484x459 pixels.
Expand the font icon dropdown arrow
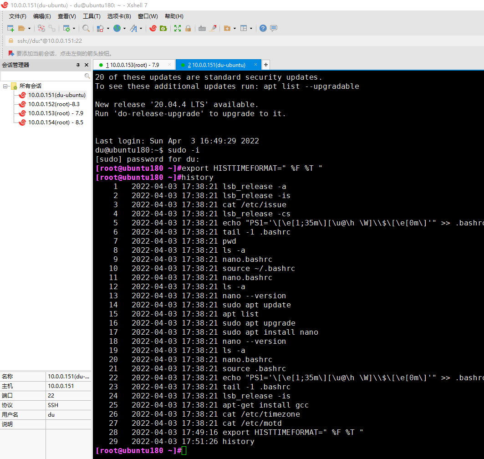tap(141, 28)
